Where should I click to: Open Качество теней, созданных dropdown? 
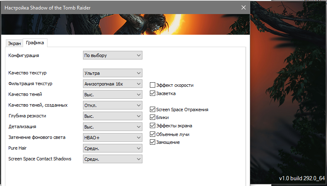click(113, 105)
